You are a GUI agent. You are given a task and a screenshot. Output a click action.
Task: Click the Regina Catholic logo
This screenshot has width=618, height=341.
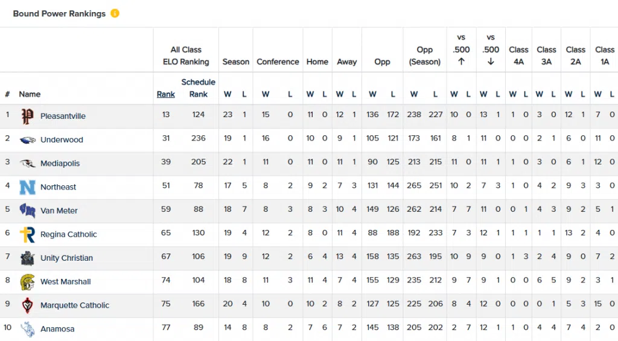coord(27,234)
